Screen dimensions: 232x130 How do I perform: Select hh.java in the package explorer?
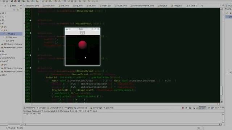(x=11, y=34)
